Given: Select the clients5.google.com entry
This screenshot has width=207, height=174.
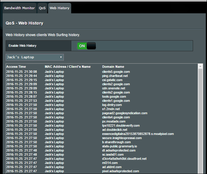Looking at the screenshot, I should point(116,72).
